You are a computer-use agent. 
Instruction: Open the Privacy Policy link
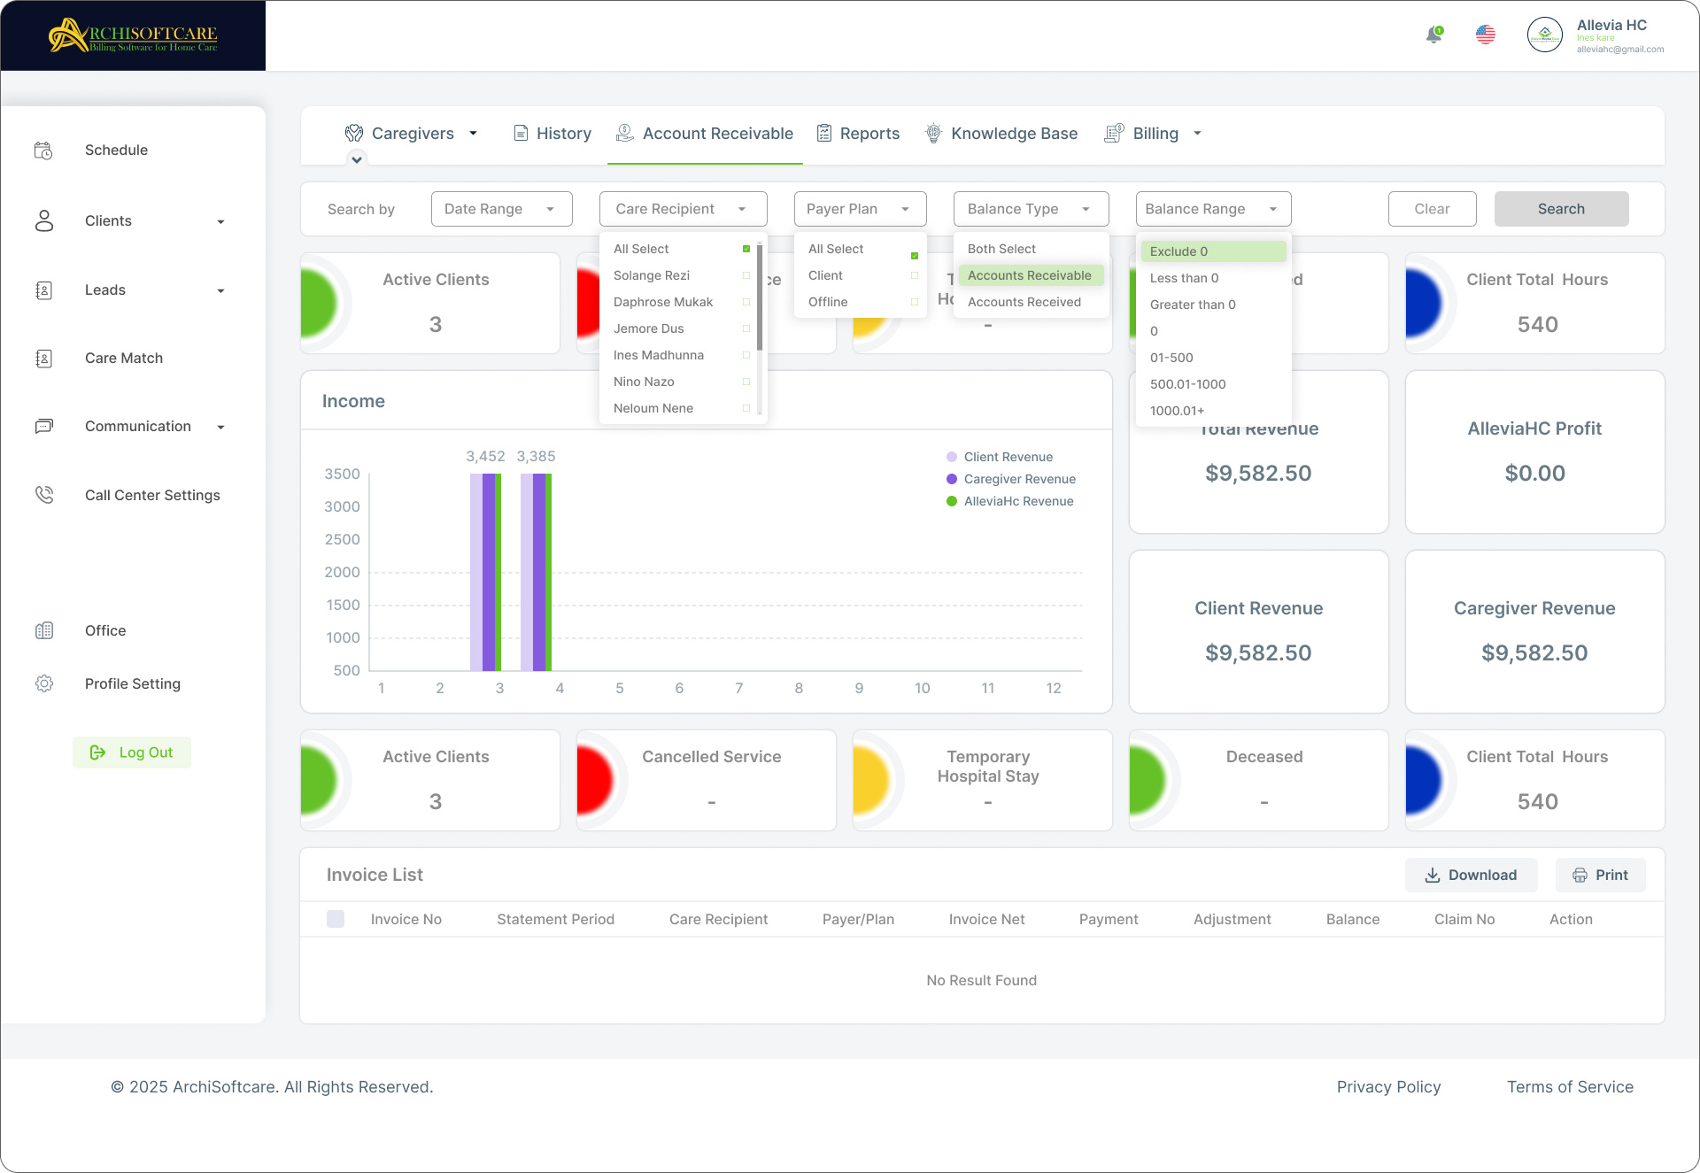point(1388,1086)
